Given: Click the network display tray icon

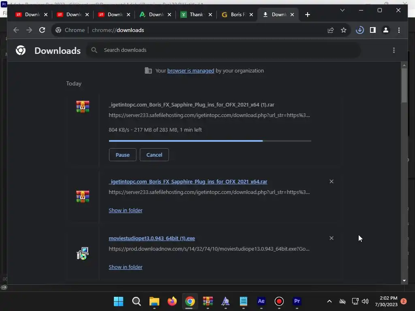Looking at the screenshot, I should pyautogui.click(x=355, y=301).
